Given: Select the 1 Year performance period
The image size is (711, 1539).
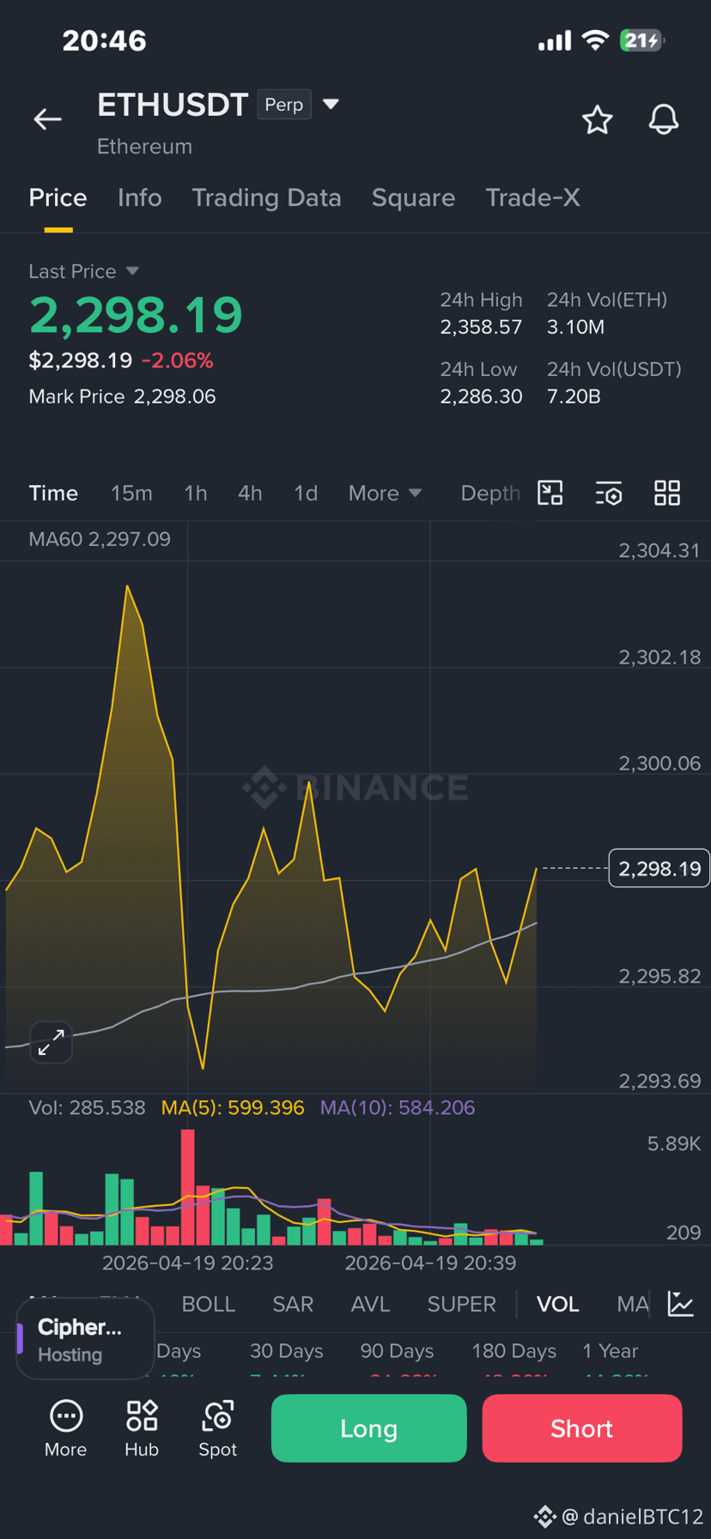Looking at the screenshot, I should tap(611, 1351).
